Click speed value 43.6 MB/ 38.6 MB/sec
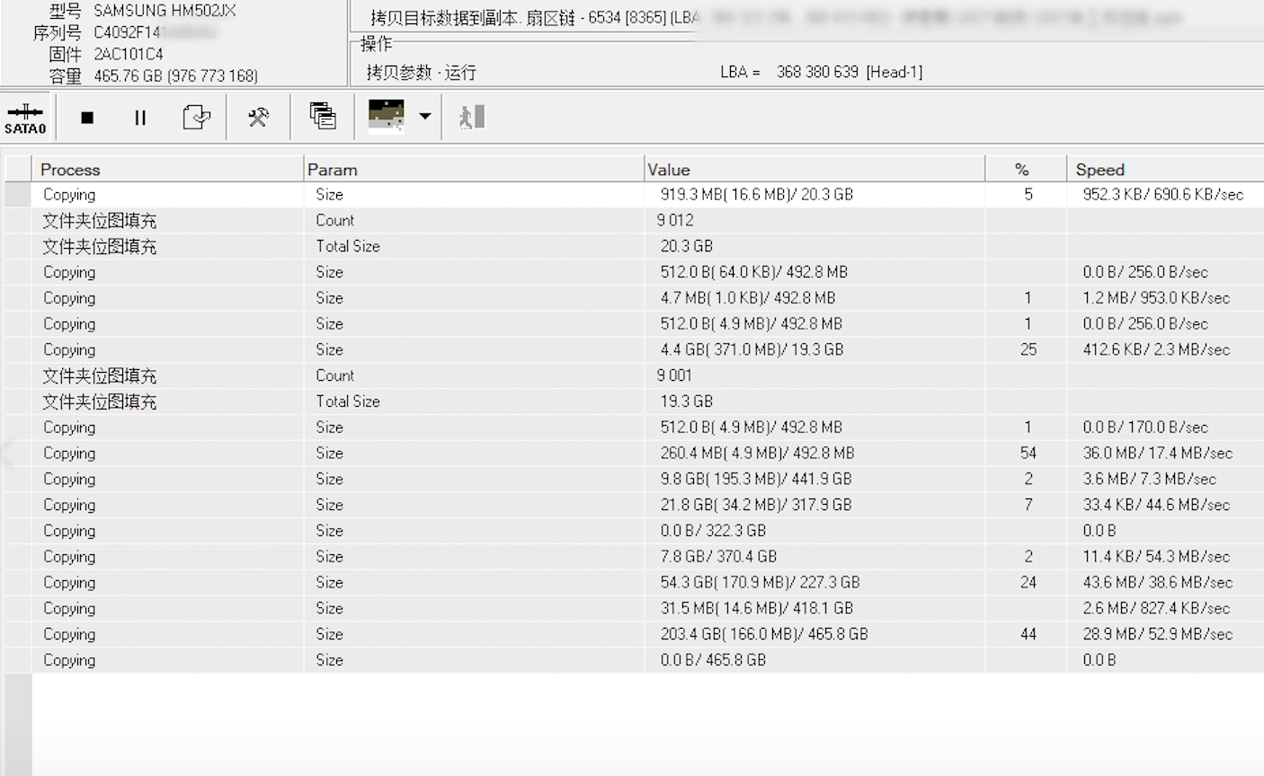 point(1158,583)
